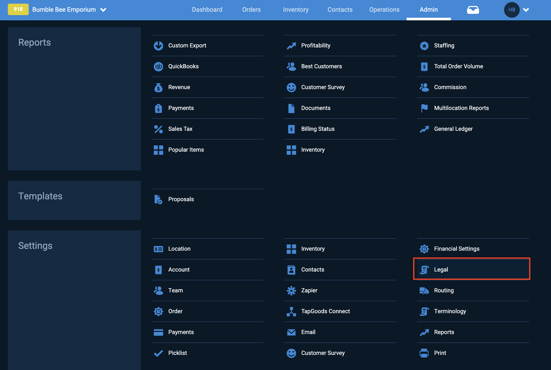Click the Staffing star badge icon
Image resolution: width=551 pixels, height=370 pixels.
(x=424, y=46)
